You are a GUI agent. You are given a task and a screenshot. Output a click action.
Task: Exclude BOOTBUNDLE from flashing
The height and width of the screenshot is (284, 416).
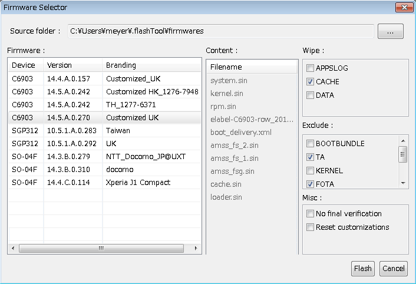310,143
